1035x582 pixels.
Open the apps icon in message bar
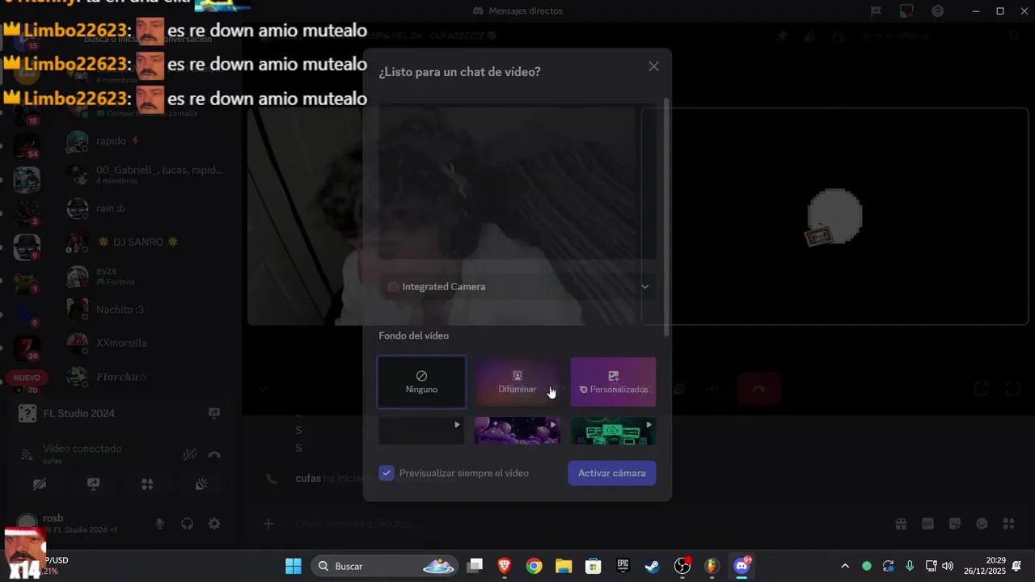pos(1008,524)
